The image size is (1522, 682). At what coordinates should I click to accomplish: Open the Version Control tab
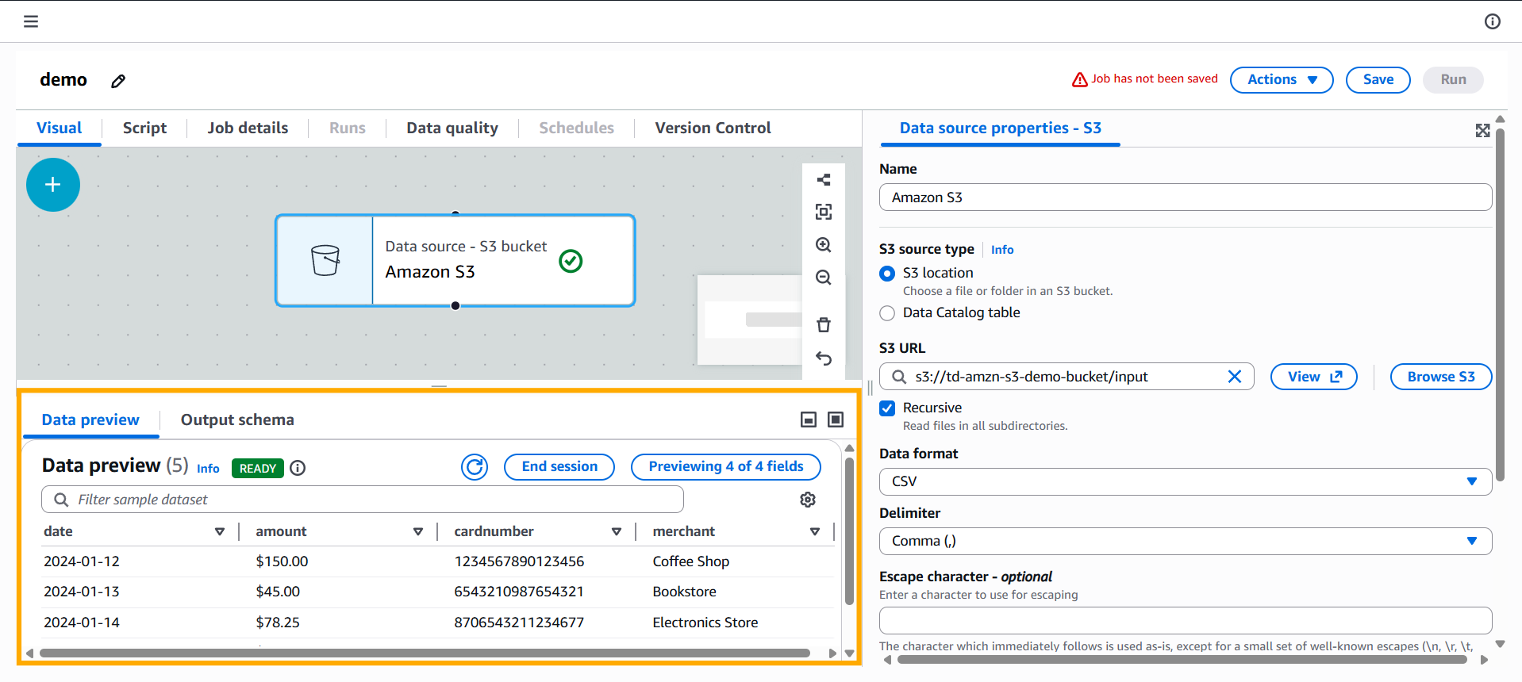click(x=713, y=128)
